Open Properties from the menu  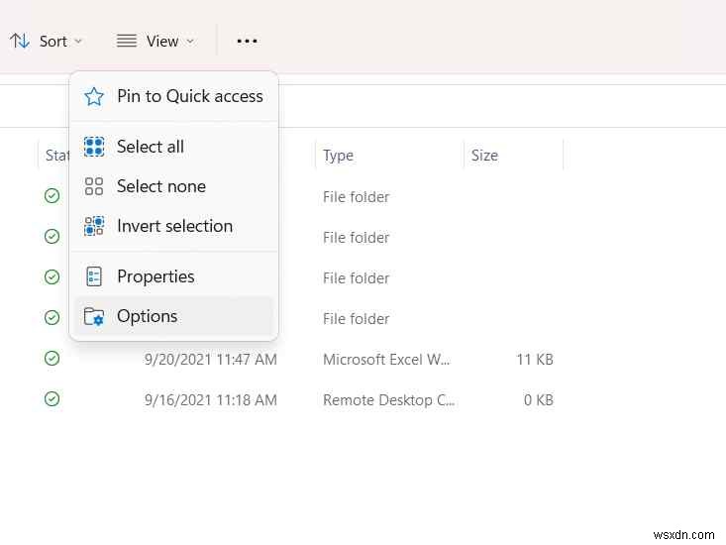[x=174, y=276]
